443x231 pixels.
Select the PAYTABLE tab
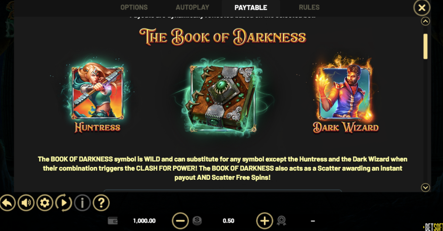tap(251, 8)
